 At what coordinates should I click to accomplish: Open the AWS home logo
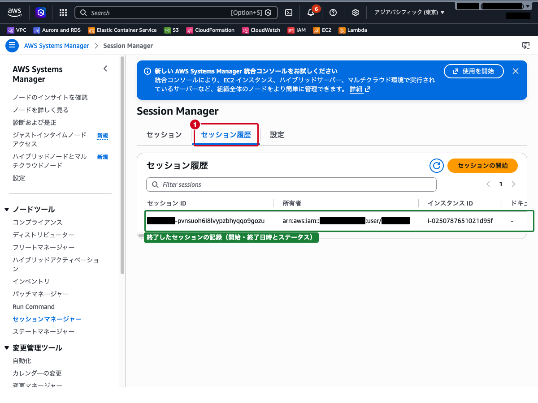pyautogui.click(x=14, y=13)
